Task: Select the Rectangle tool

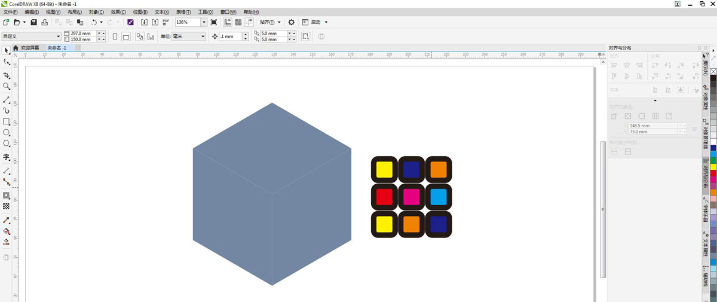Action: point(7,121)
